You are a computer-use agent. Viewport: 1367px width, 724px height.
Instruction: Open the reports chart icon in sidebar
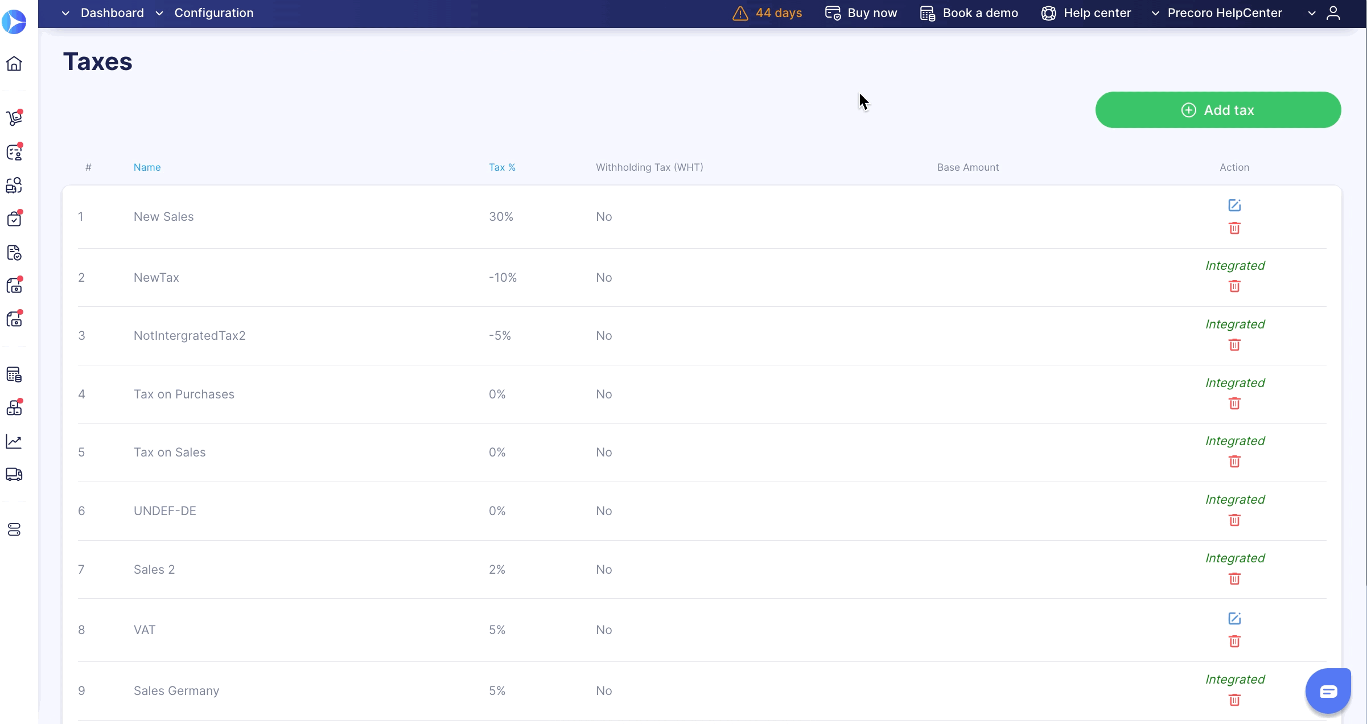pyautogui.click(x=14, y=442)
